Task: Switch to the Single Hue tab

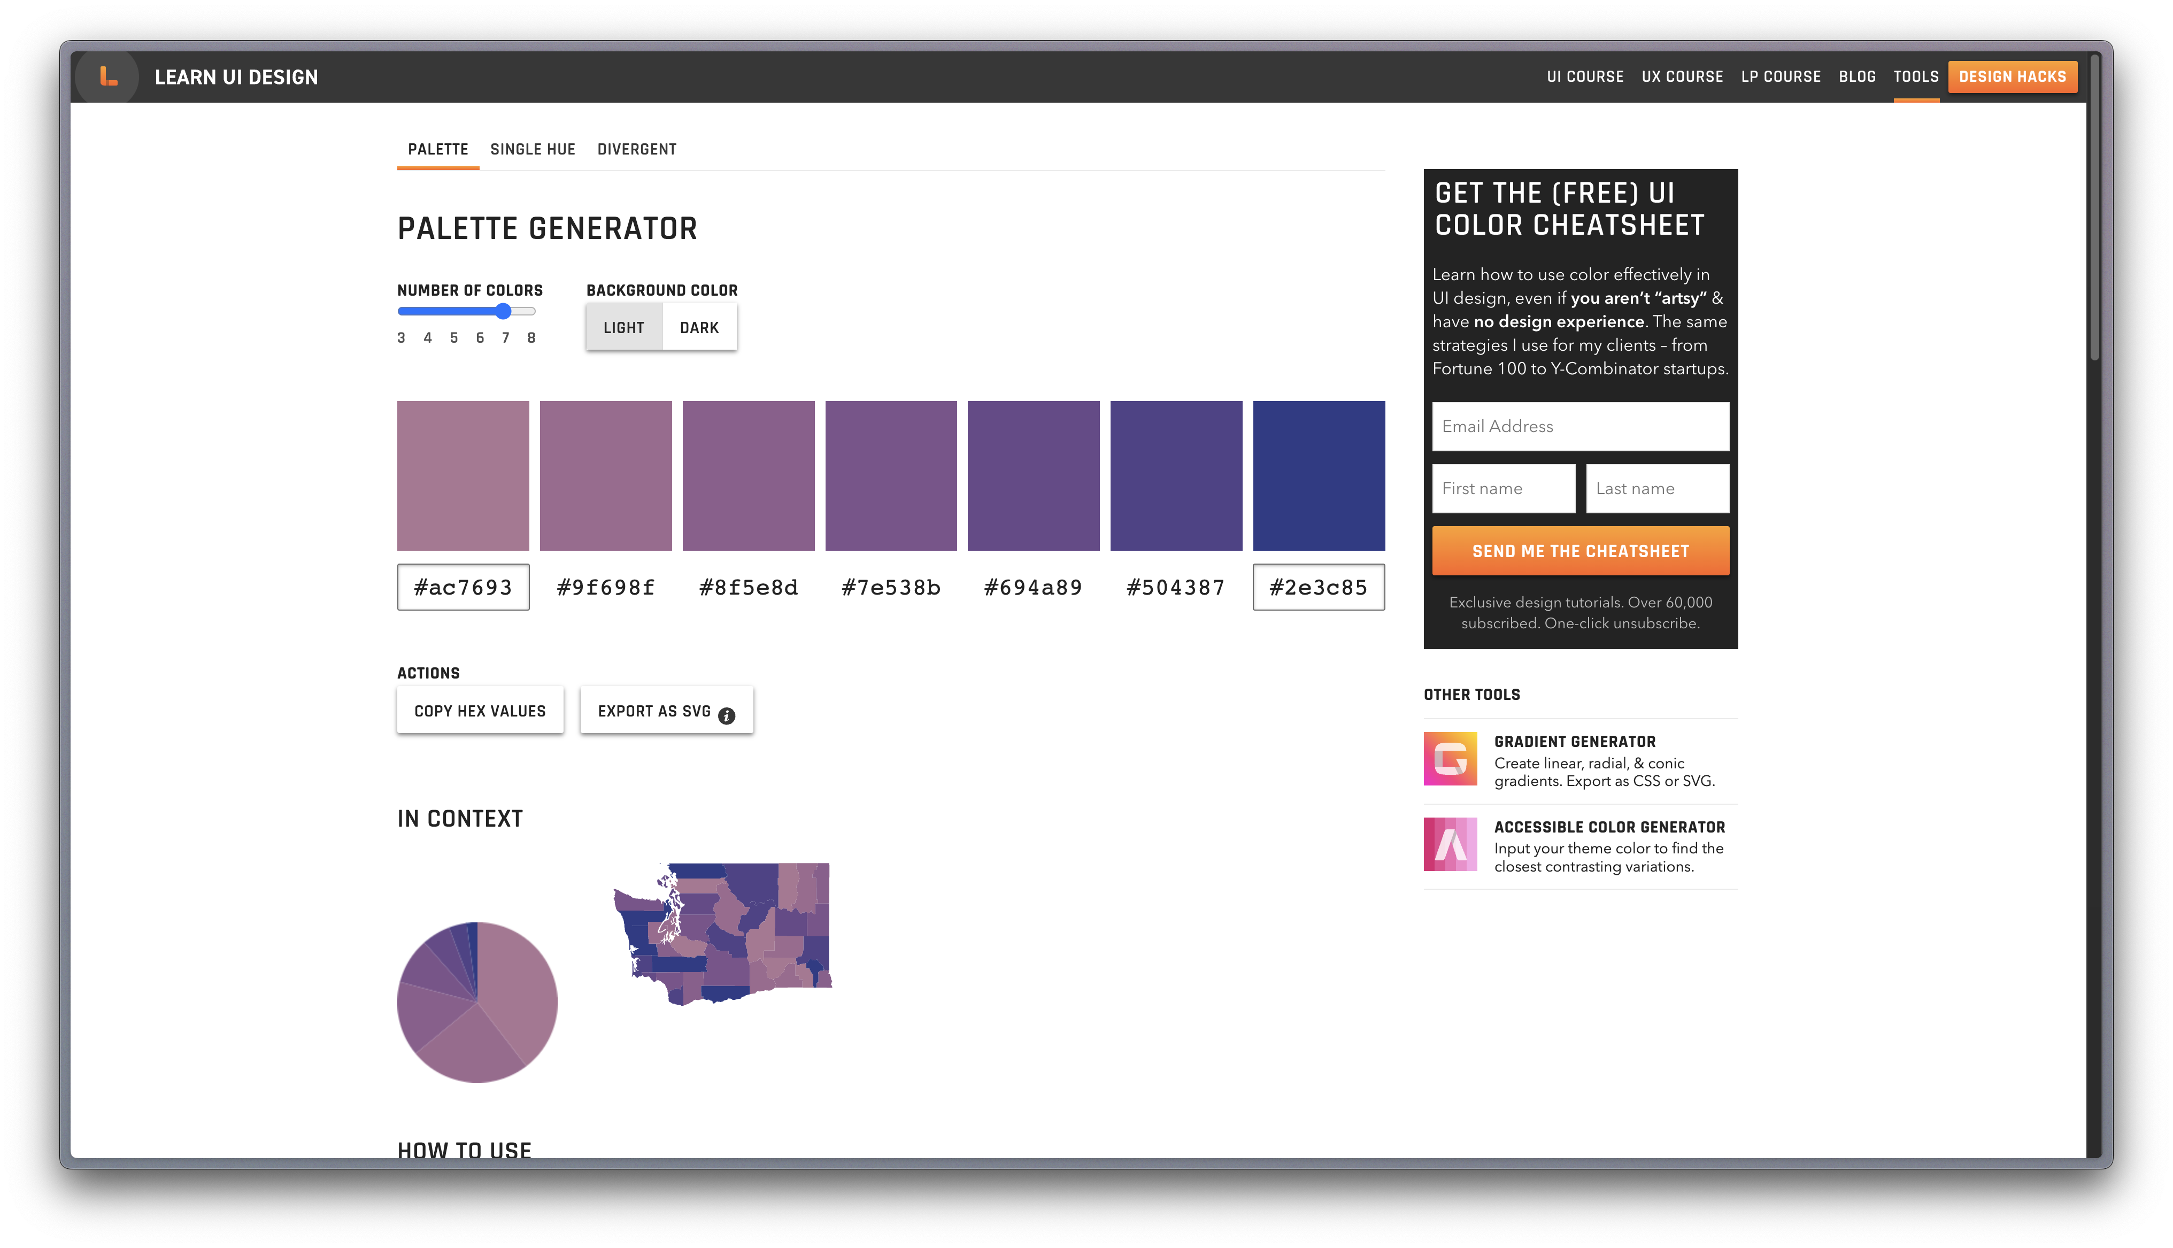Action: click(x=532, y=149)
